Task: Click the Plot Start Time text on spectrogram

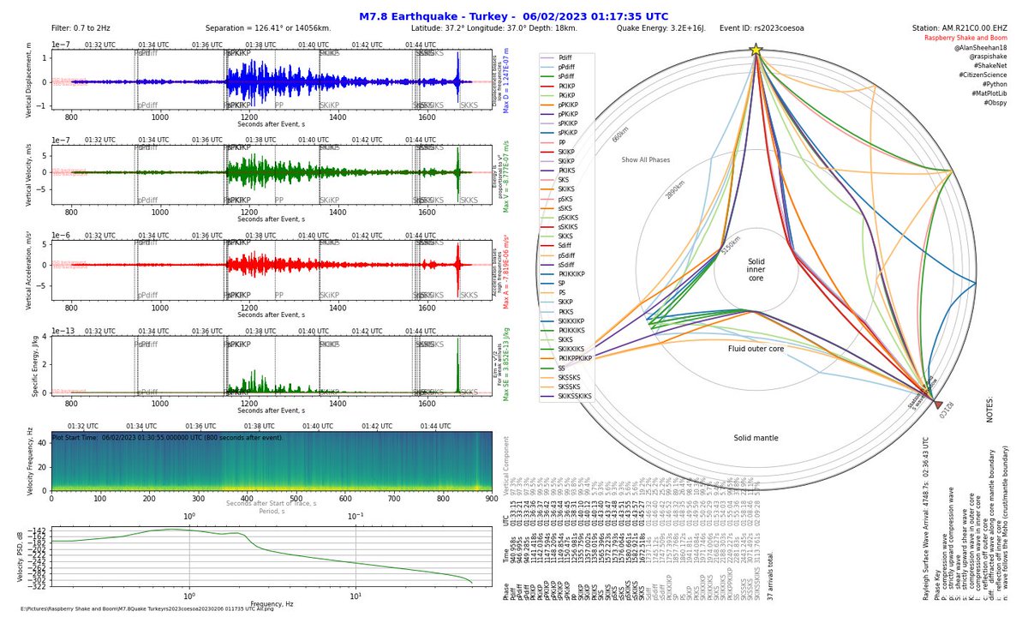Action: pos(168,437)
